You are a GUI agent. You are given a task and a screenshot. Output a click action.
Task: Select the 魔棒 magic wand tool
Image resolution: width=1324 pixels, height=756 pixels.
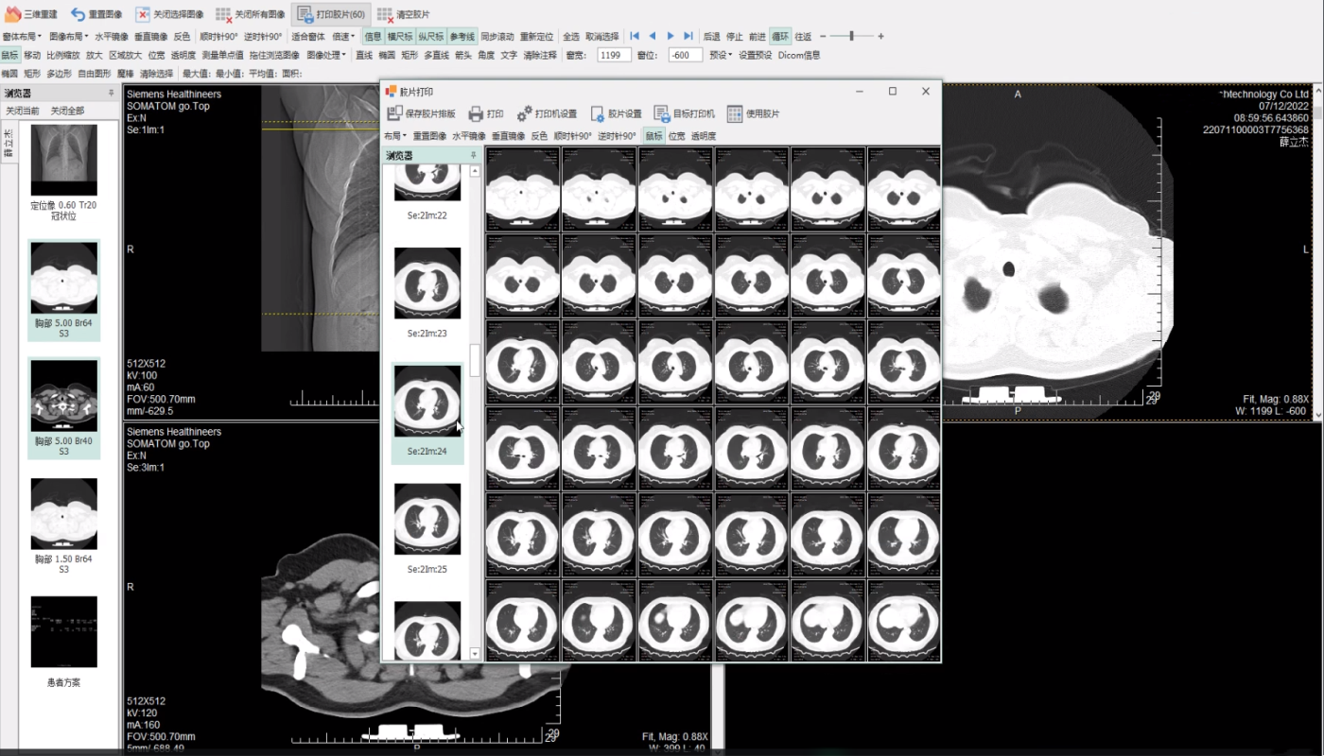coord(126,74)
